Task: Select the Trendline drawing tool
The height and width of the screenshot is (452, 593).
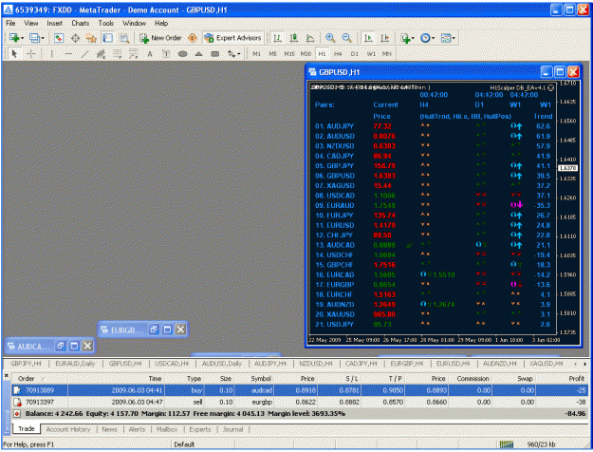Action: [x=84, y=54]
